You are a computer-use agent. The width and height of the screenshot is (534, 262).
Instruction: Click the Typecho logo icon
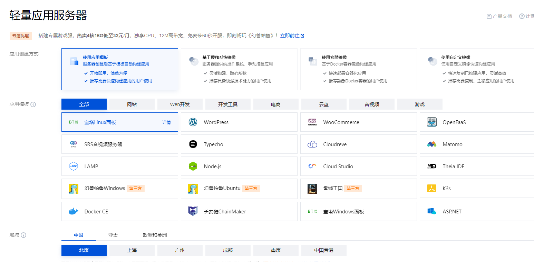point(193,144)
